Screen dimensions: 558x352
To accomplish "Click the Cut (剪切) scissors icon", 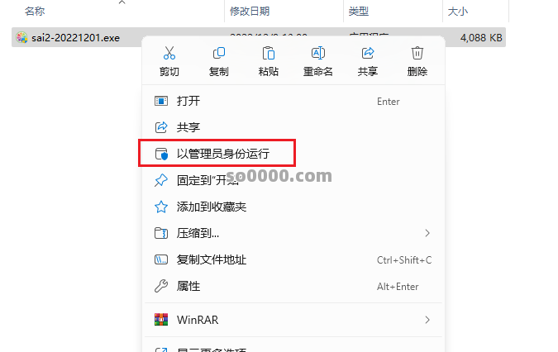I will (x=169, y=53).
